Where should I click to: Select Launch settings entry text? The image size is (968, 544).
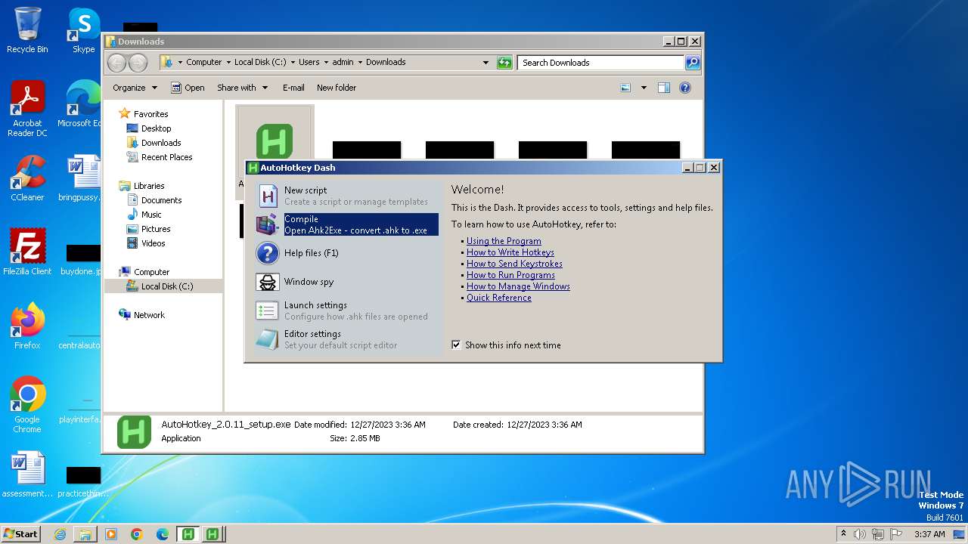point(315,305)
